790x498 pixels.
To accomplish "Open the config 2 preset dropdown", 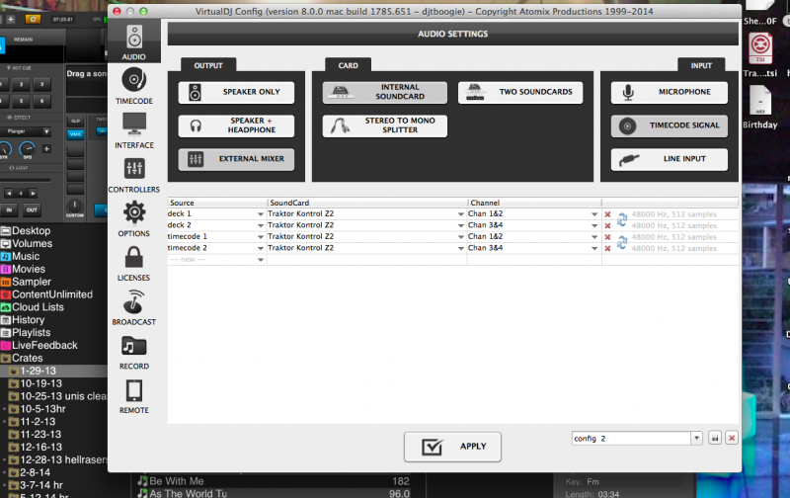I will [x=697, y=438].
